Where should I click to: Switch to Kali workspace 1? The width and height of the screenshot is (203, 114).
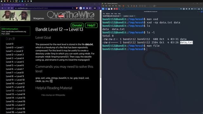coord(121,9)
